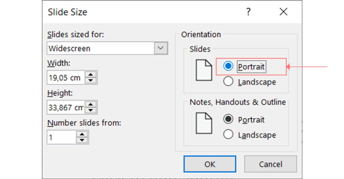344x179 pixels.
Task: Click the 'Number slides from:' label
Action: point(84,123)
